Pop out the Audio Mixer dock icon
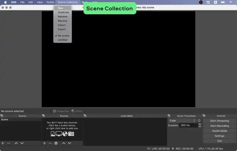 (x=85, y=116)
